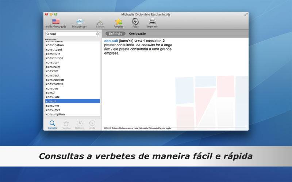Select 'consulate' in the results list
This screenshot has width=292, height=182.
(x=73, y=97)
